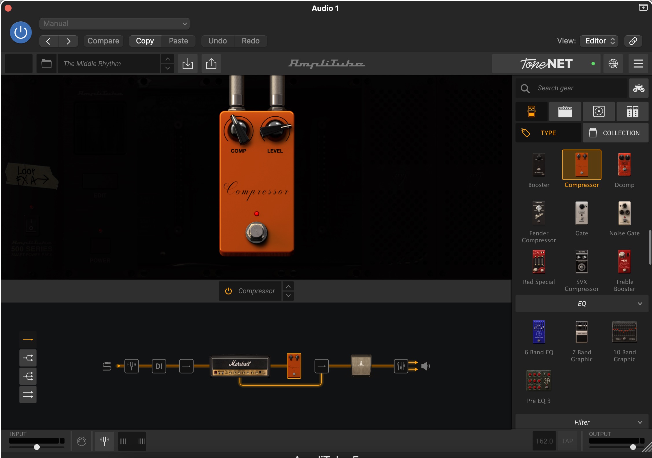Click the DI block in signal chain
The height and width of the screenshot is (458, 652).
pyautogui.click(x=159, y=366)
